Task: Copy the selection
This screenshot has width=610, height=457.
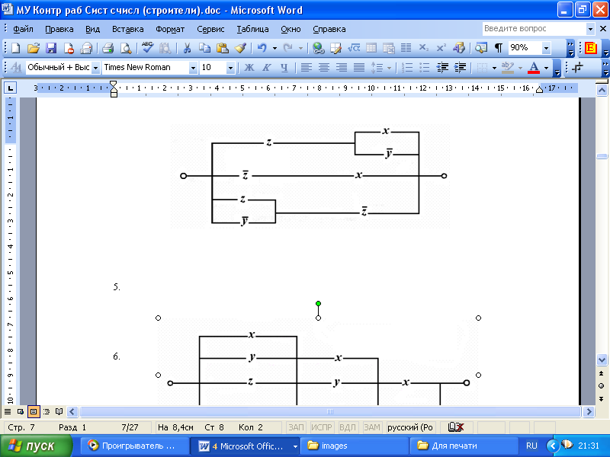Action: click(204, 48)
